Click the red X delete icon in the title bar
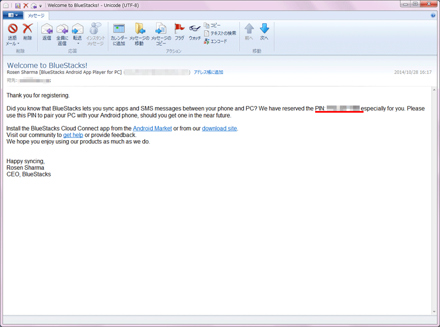Screen dimensions: 440x327 pos(25,5)
